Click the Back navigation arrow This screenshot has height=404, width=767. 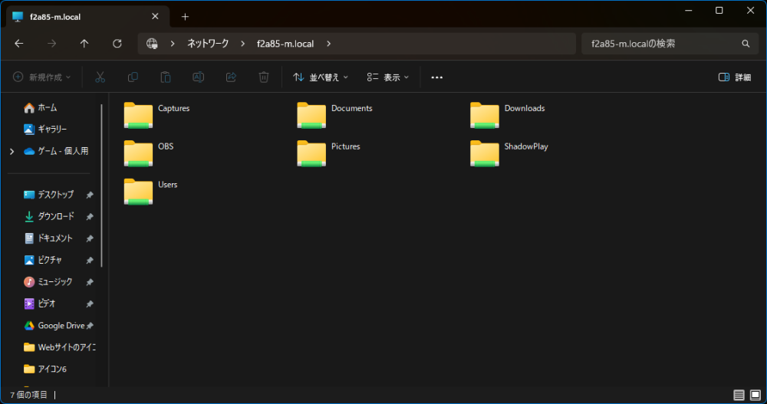[x=19, y=44]
